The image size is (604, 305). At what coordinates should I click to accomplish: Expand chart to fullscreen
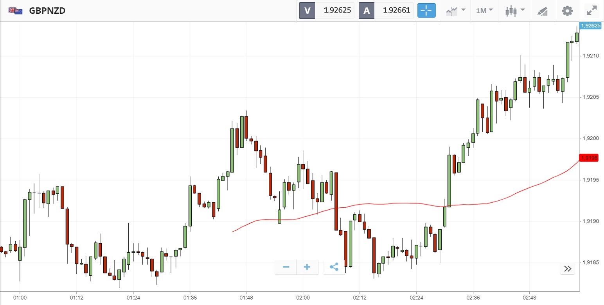point(591,11)
